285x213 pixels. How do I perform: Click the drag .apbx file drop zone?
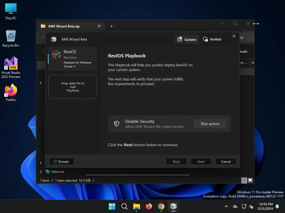(x=73, y=87)
